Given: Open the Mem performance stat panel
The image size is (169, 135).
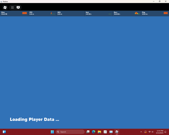Looking at the screenshot, I should pyautogui.click(x=14, y=13).
